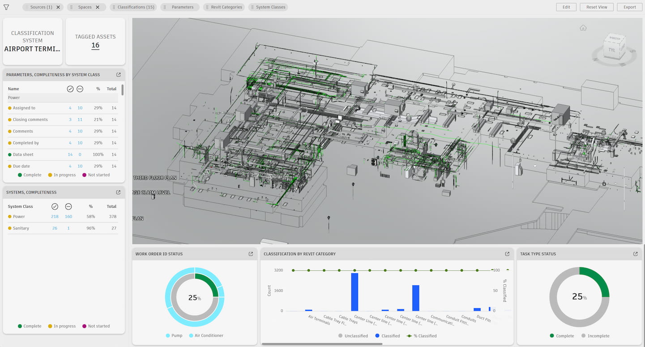The image size is (645, 347).
Task: Click the Export button
Action: click(x=630, y=7)
